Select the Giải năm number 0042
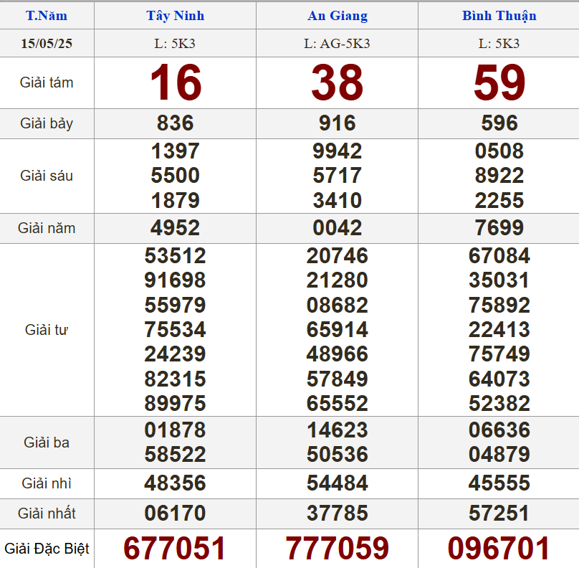Screen dimensions: 579x568 337,228
